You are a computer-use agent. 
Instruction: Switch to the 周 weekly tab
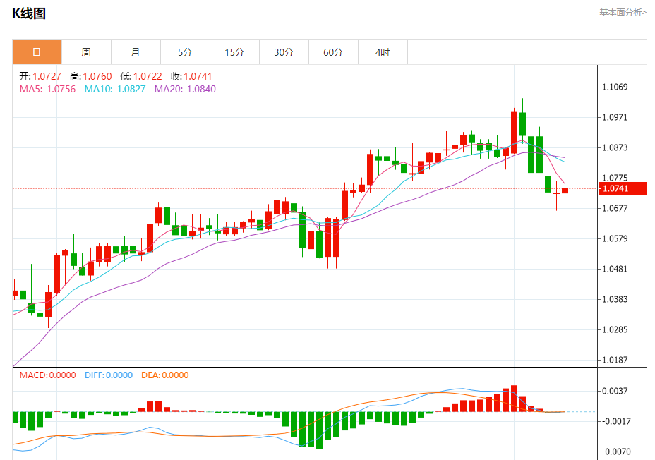(86, 52)
